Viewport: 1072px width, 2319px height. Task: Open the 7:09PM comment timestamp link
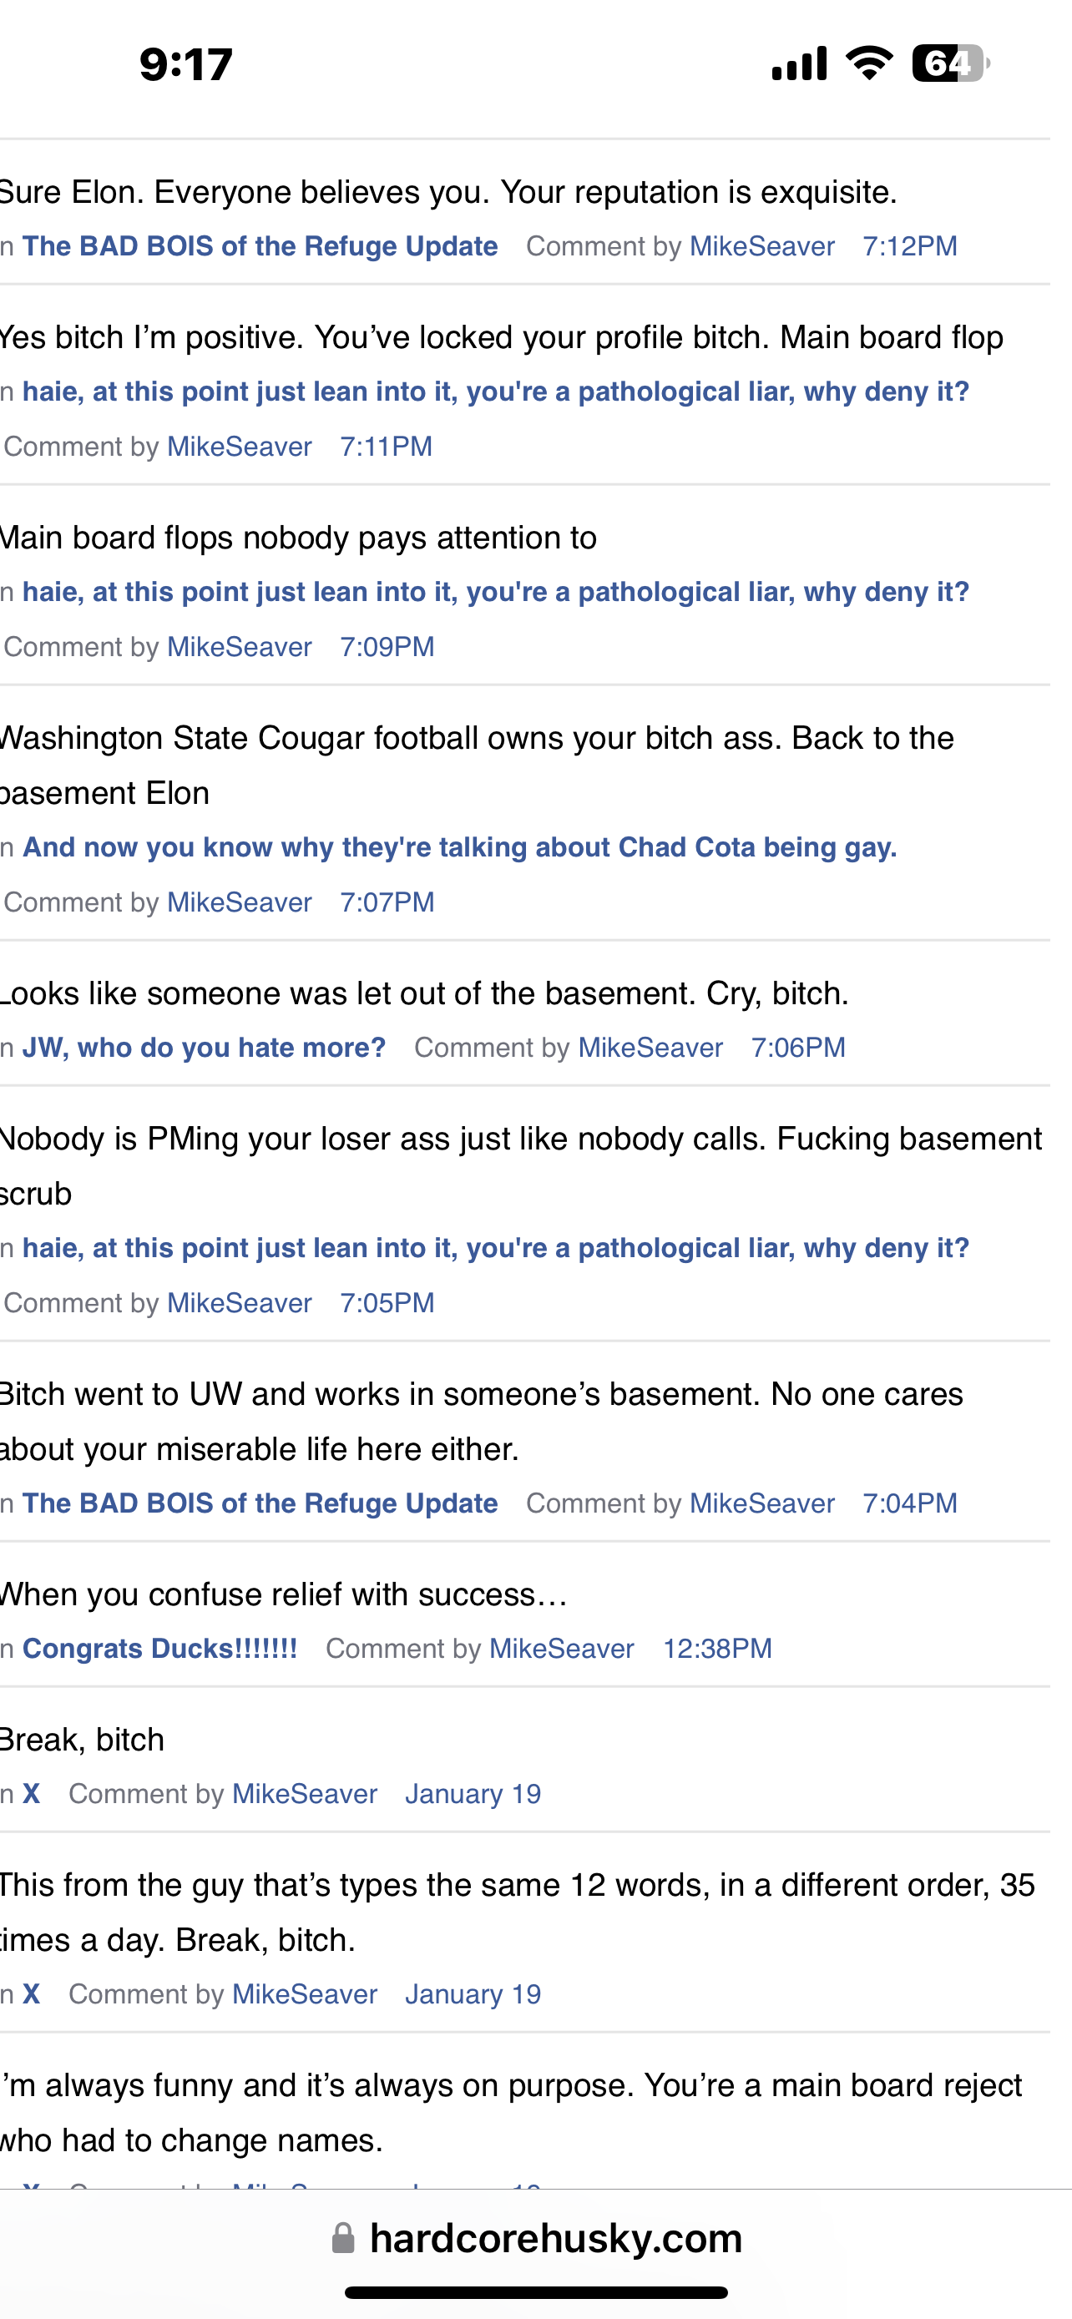point(387,646)
